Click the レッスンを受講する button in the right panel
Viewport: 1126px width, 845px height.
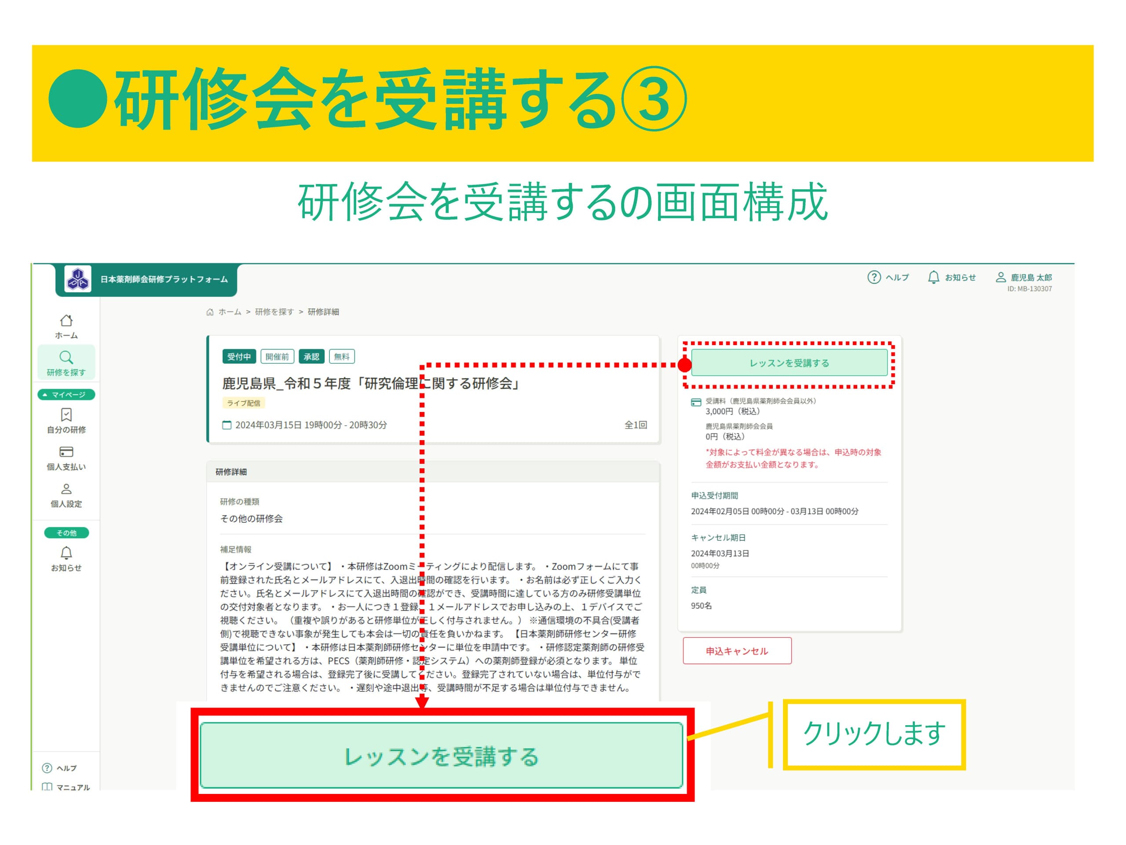789,363
